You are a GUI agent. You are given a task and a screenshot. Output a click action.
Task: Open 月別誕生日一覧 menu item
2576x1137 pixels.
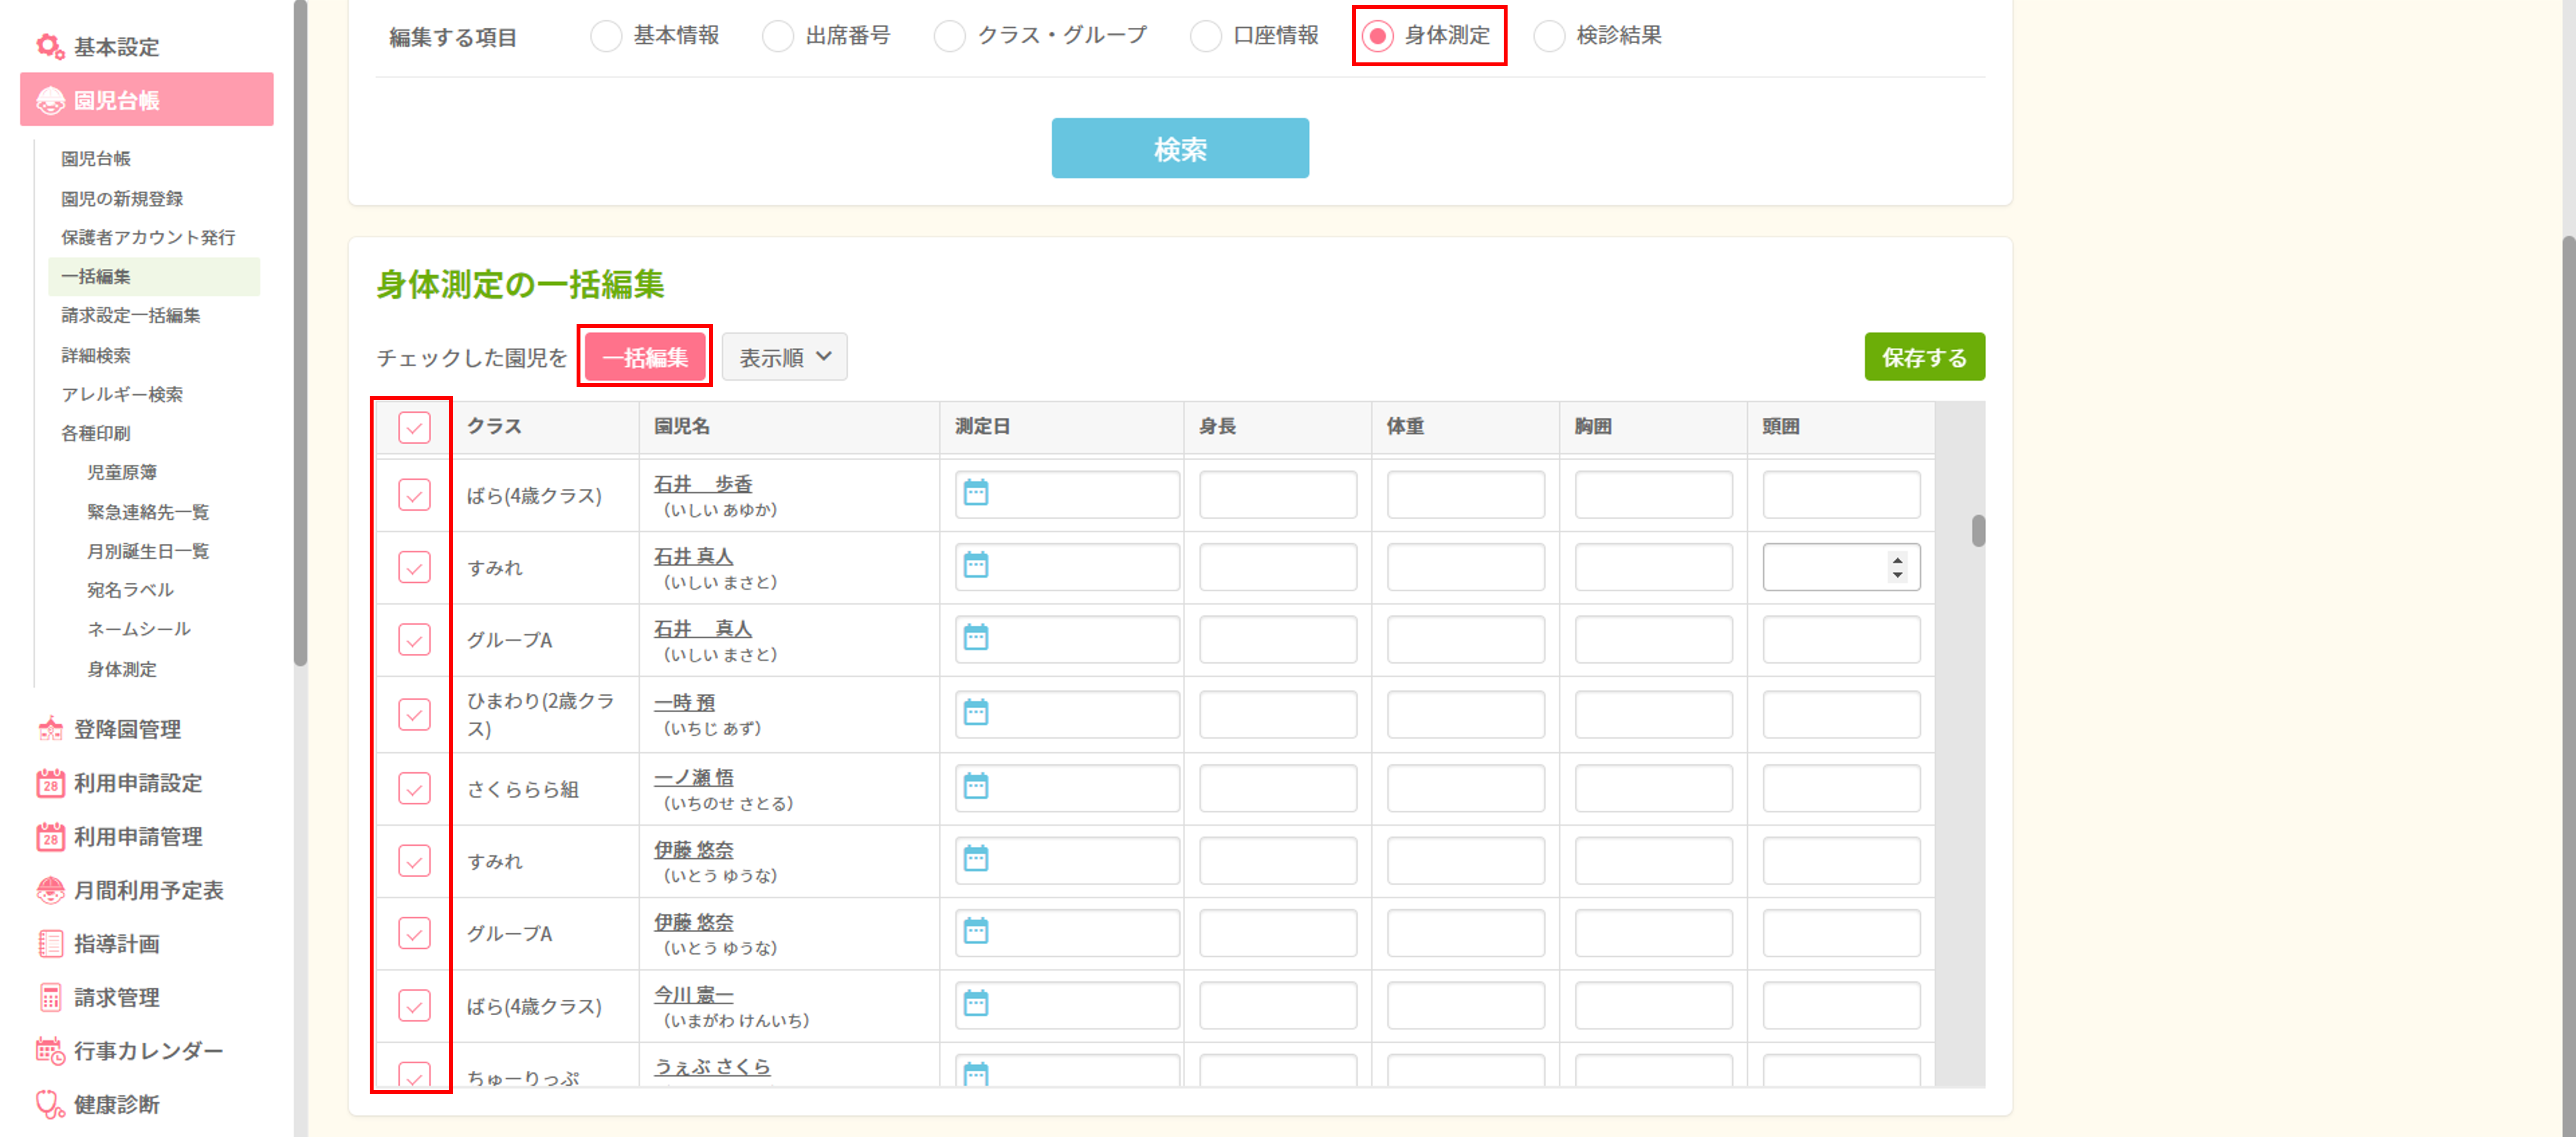[x=148, y=552]
